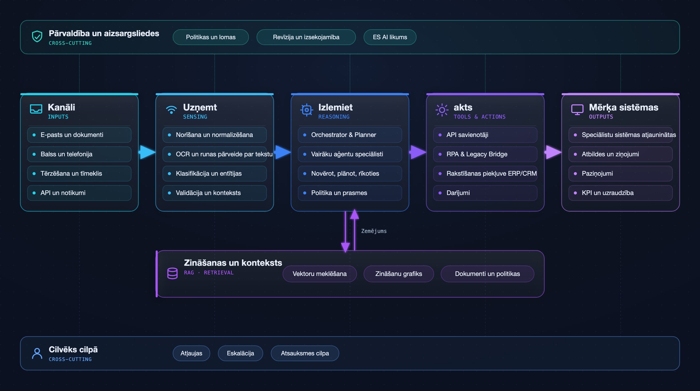Screen dimensions: 700x391
Task: Open the Atsauksmes cilpa pill
Action: (305, 353)
